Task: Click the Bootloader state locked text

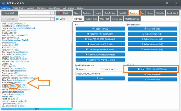Action: tap(13, 92)
